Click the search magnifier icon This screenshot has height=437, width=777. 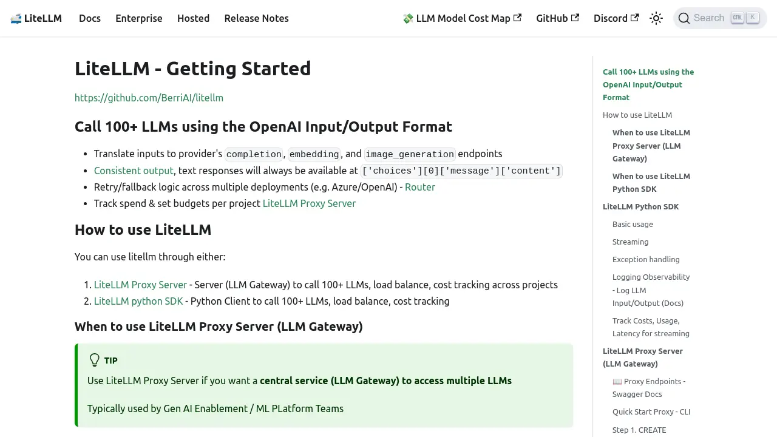point(684,18)
